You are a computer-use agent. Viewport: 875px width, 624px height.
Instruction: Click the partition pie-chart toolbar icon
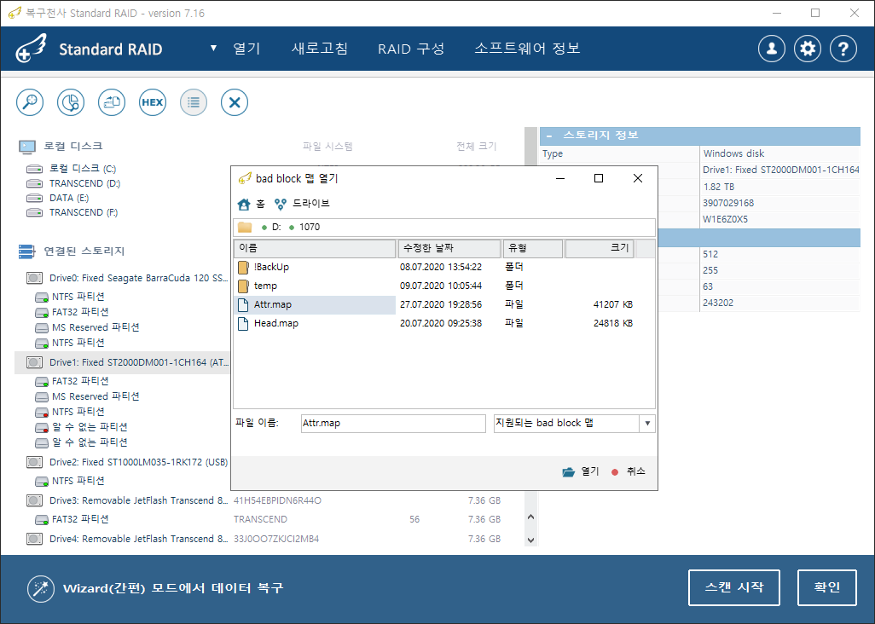(71, 102)
